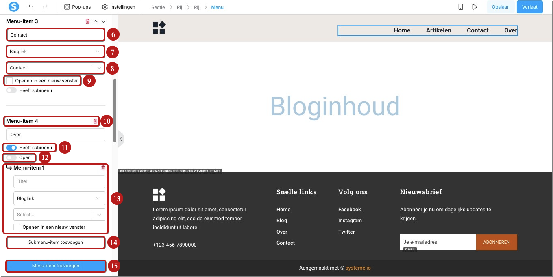The image size is (553, 277).
Task: Click Home in the page navigation menu
Action: (402, 30)
